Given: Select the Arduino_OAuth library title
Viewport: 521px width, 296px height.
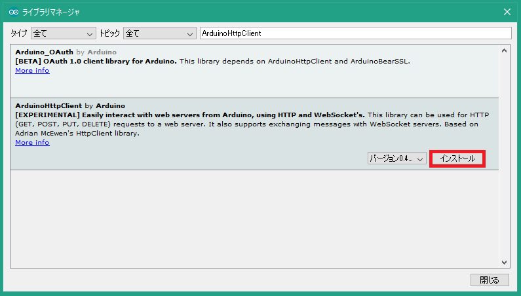Looking at the screenshot, I should [44, 52].
